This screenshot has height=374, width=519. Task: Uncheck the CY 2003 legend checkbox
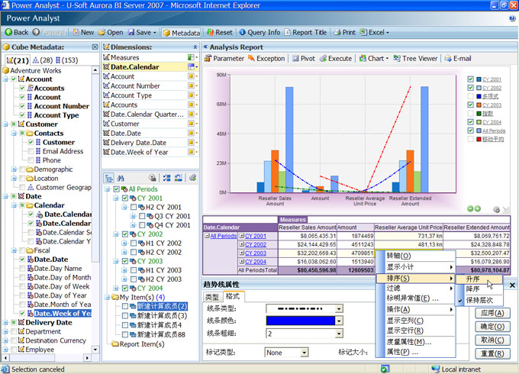coord(470,105)
